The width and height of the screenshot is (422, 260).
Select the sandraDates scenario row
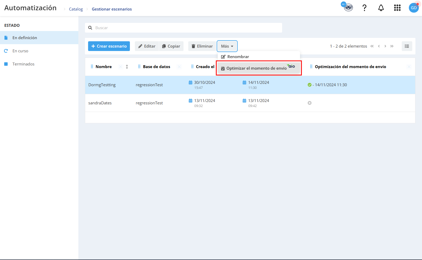(250, 103)
